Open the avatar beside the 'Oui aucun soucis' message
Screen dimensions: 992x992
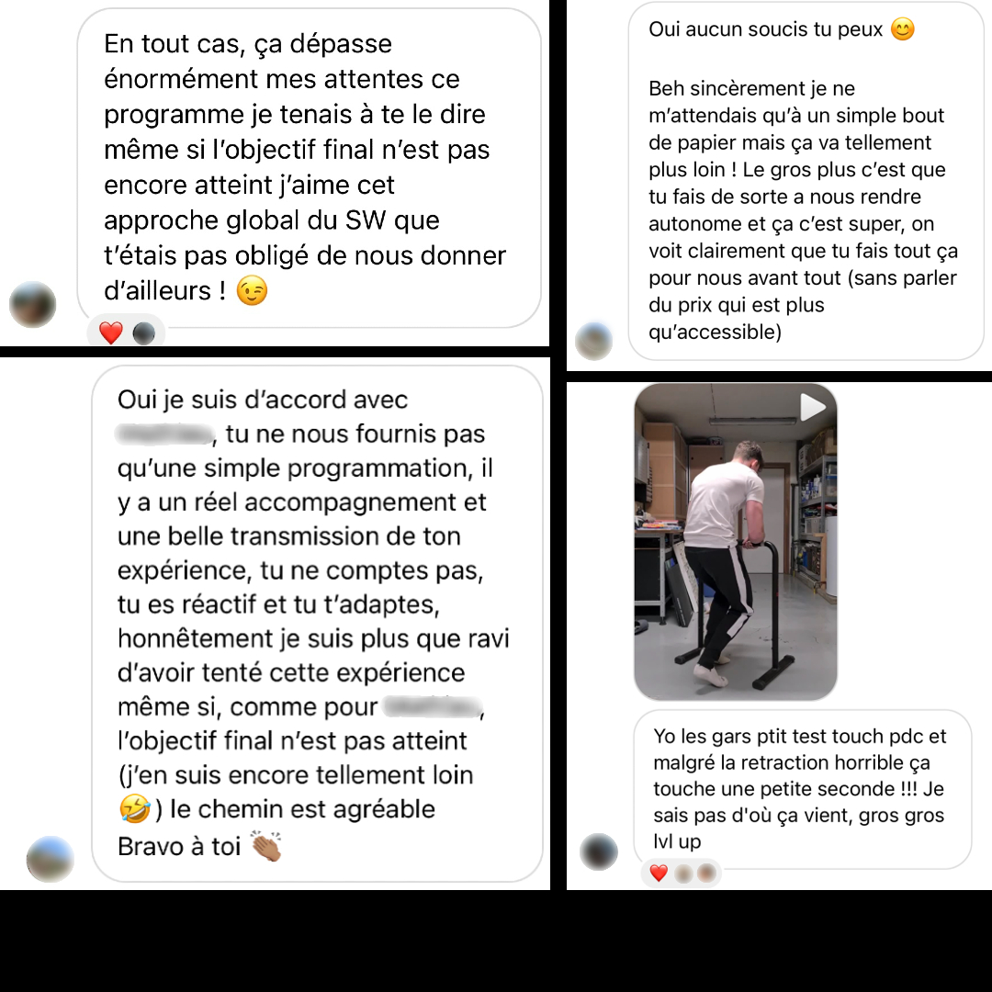tap(593, 341)
